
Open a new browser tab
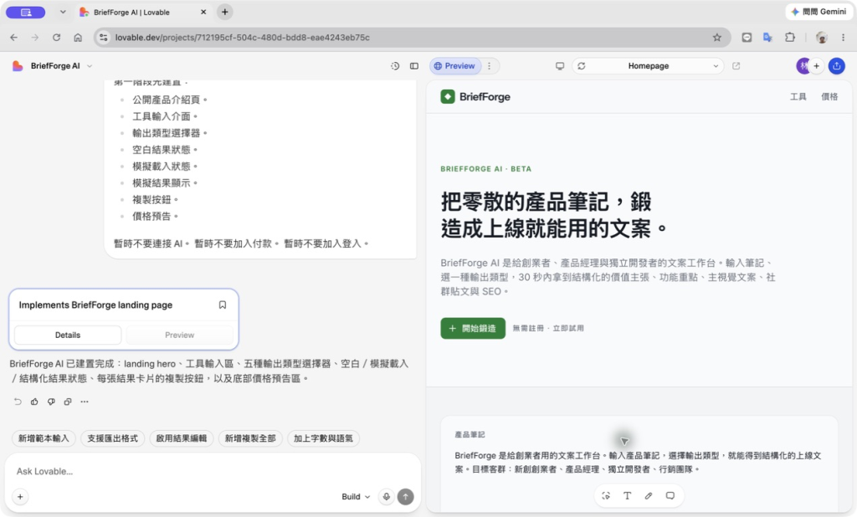224,12
